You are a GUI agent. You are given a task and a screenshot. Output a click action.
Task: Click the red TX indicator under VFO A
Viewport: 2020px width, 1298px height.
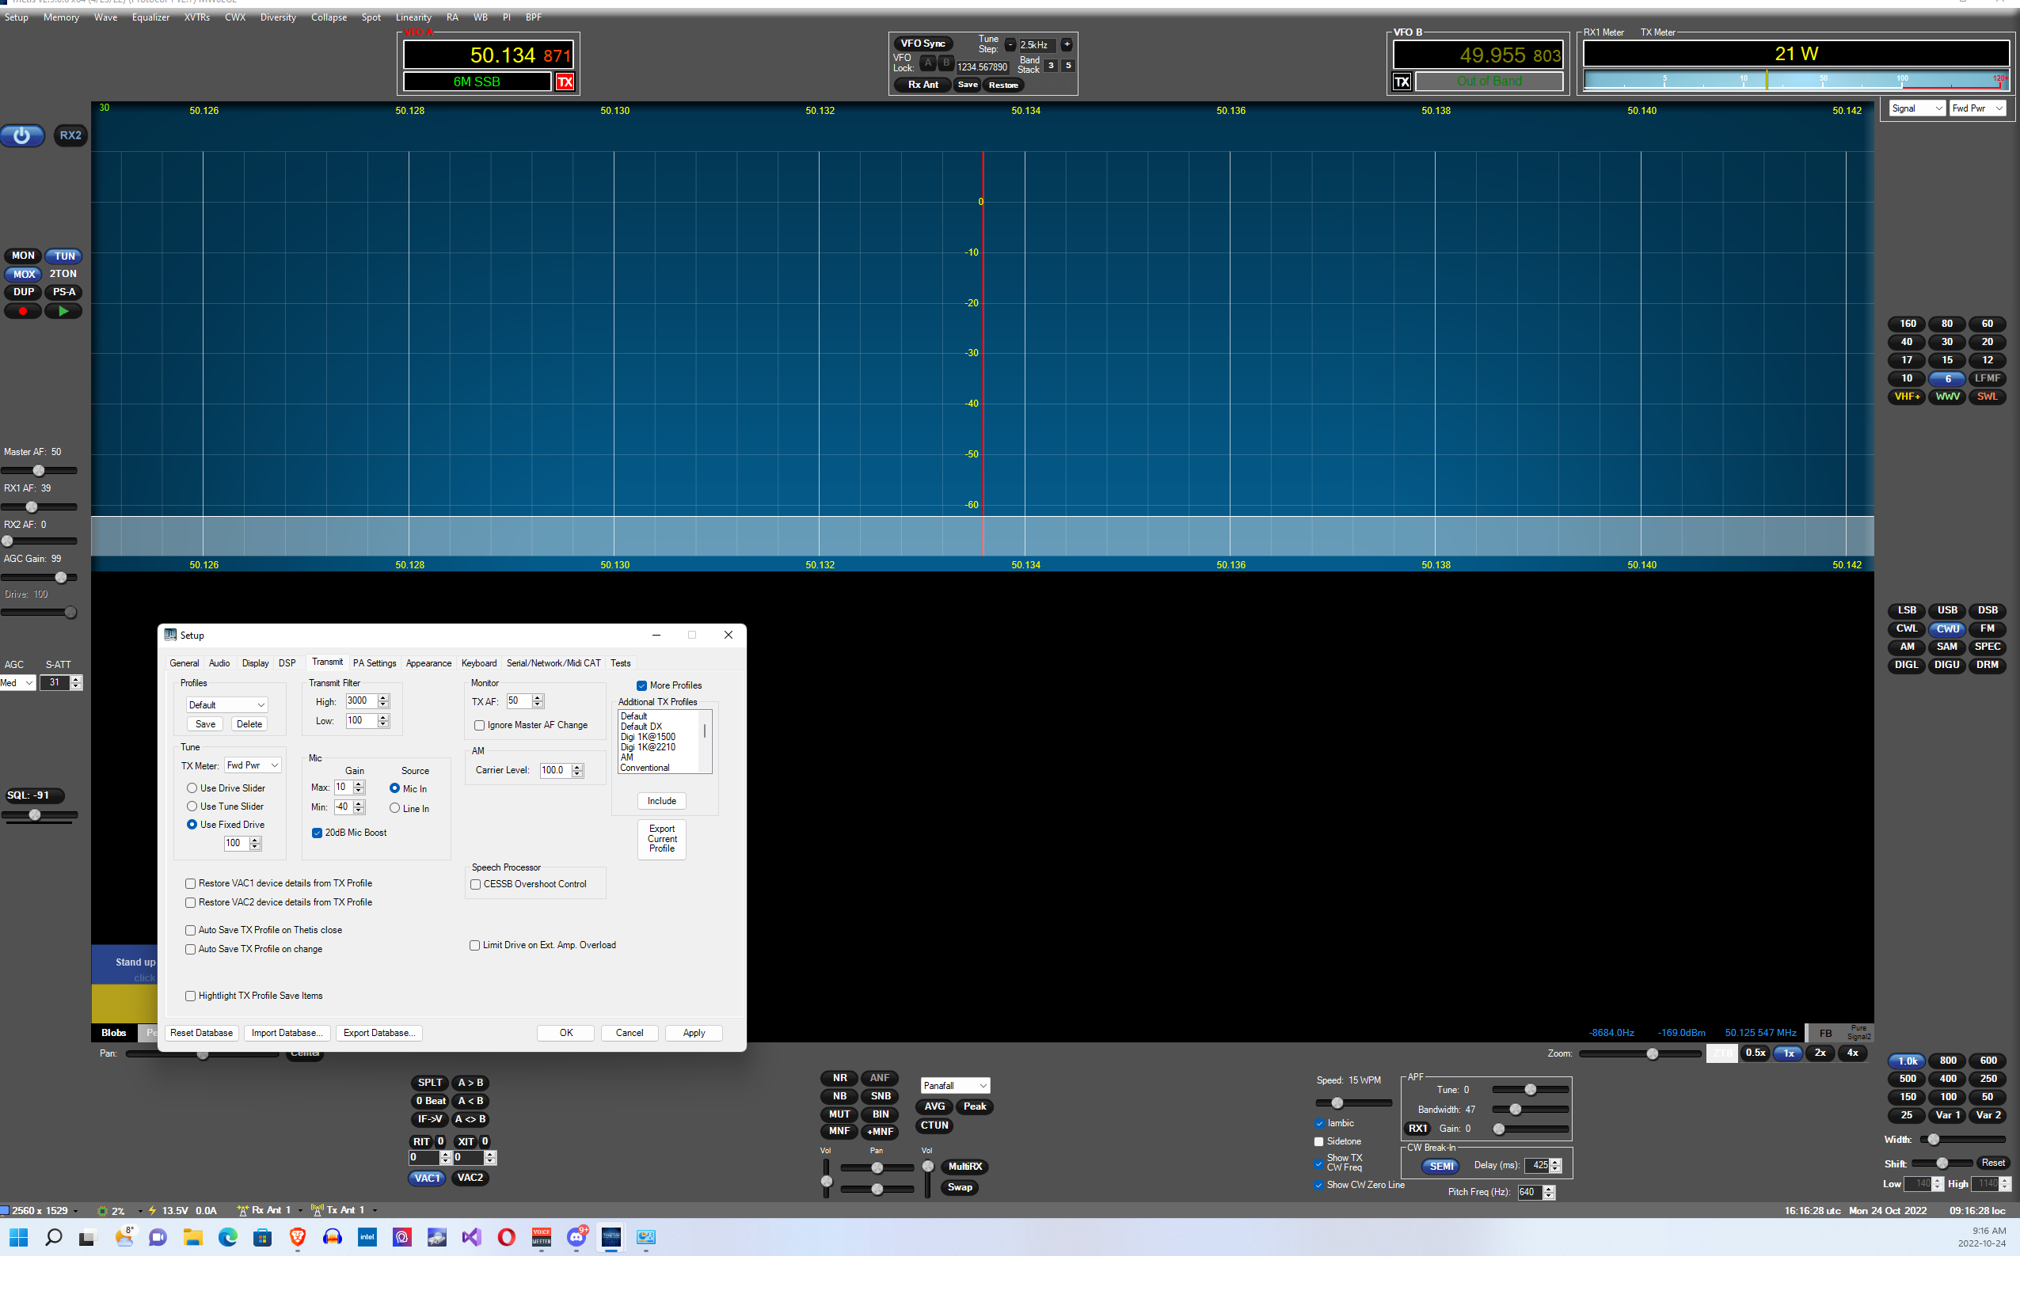click(x=565, y=82)
